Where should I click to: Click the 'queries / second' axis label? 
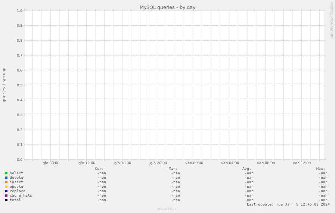[x=4, y=85]
